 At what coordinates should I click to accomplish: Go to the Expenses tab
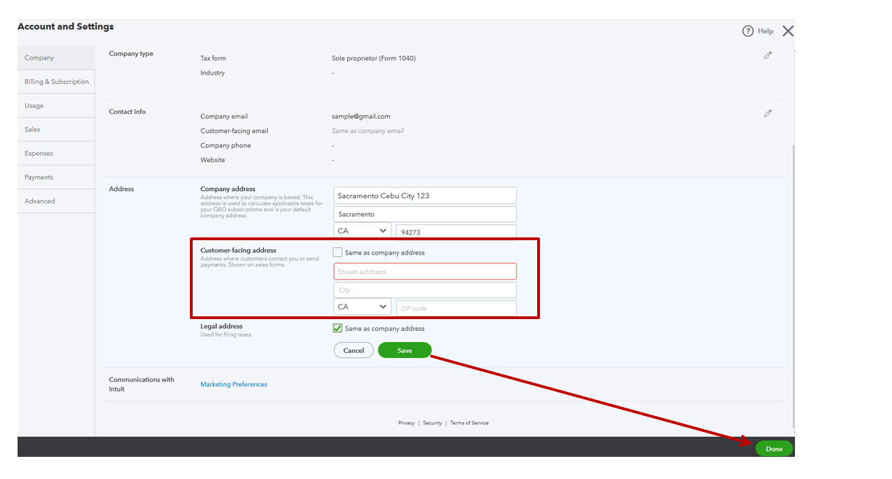click(x=39, y=154)
